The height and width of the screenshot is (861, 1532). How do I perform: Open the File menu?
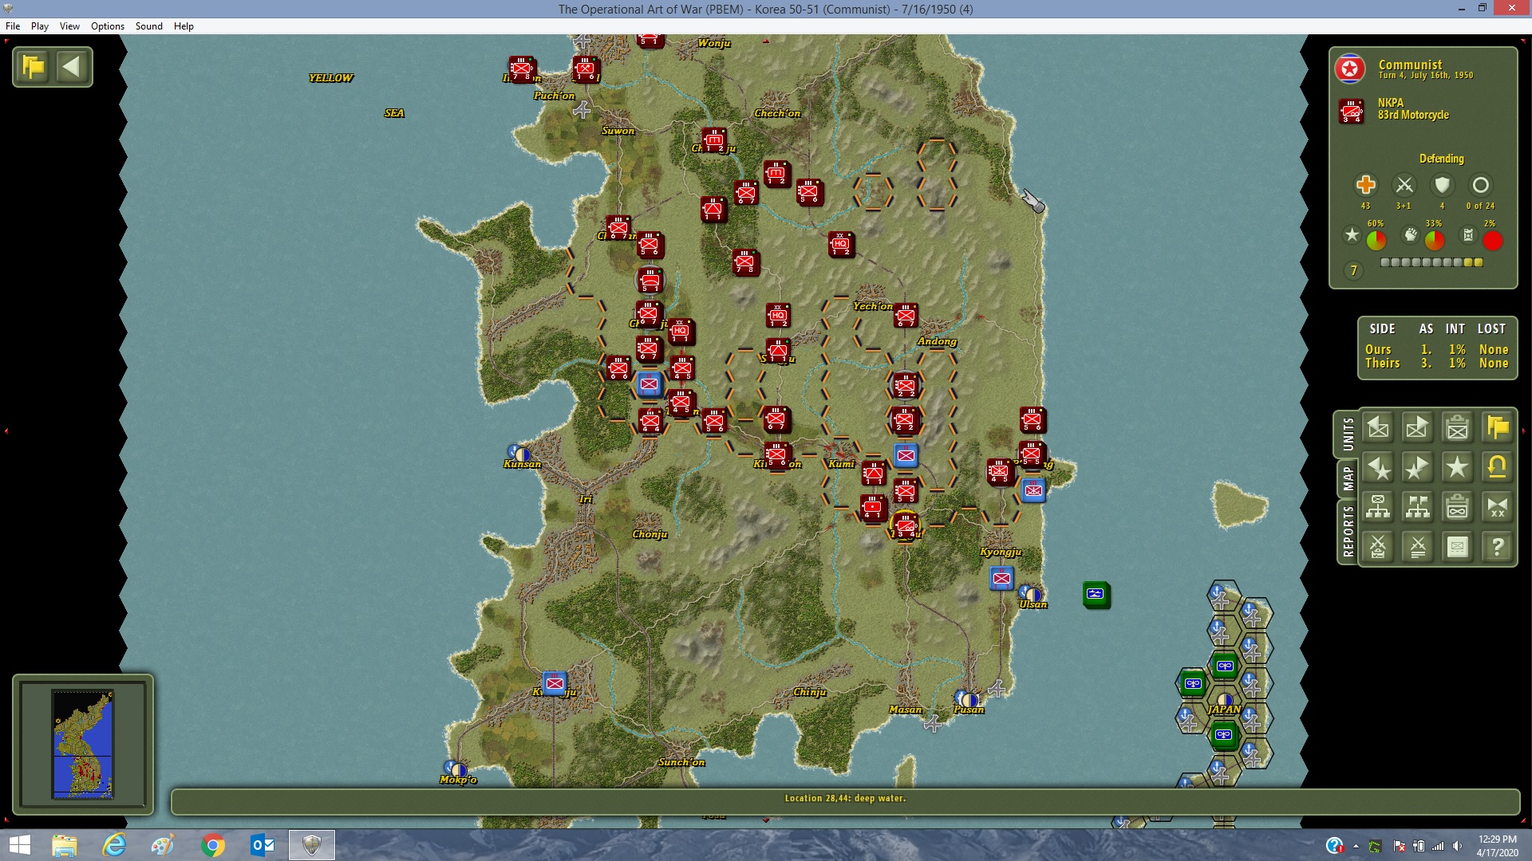point(13,26)
